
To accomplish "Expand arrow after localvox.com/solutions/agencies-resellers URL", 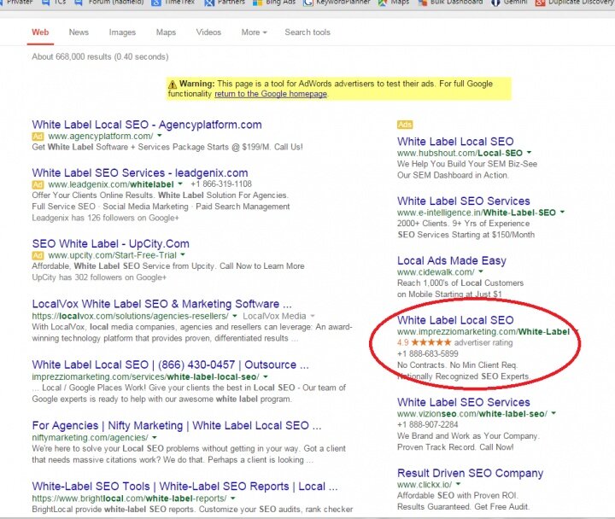I will coord(235,316).
